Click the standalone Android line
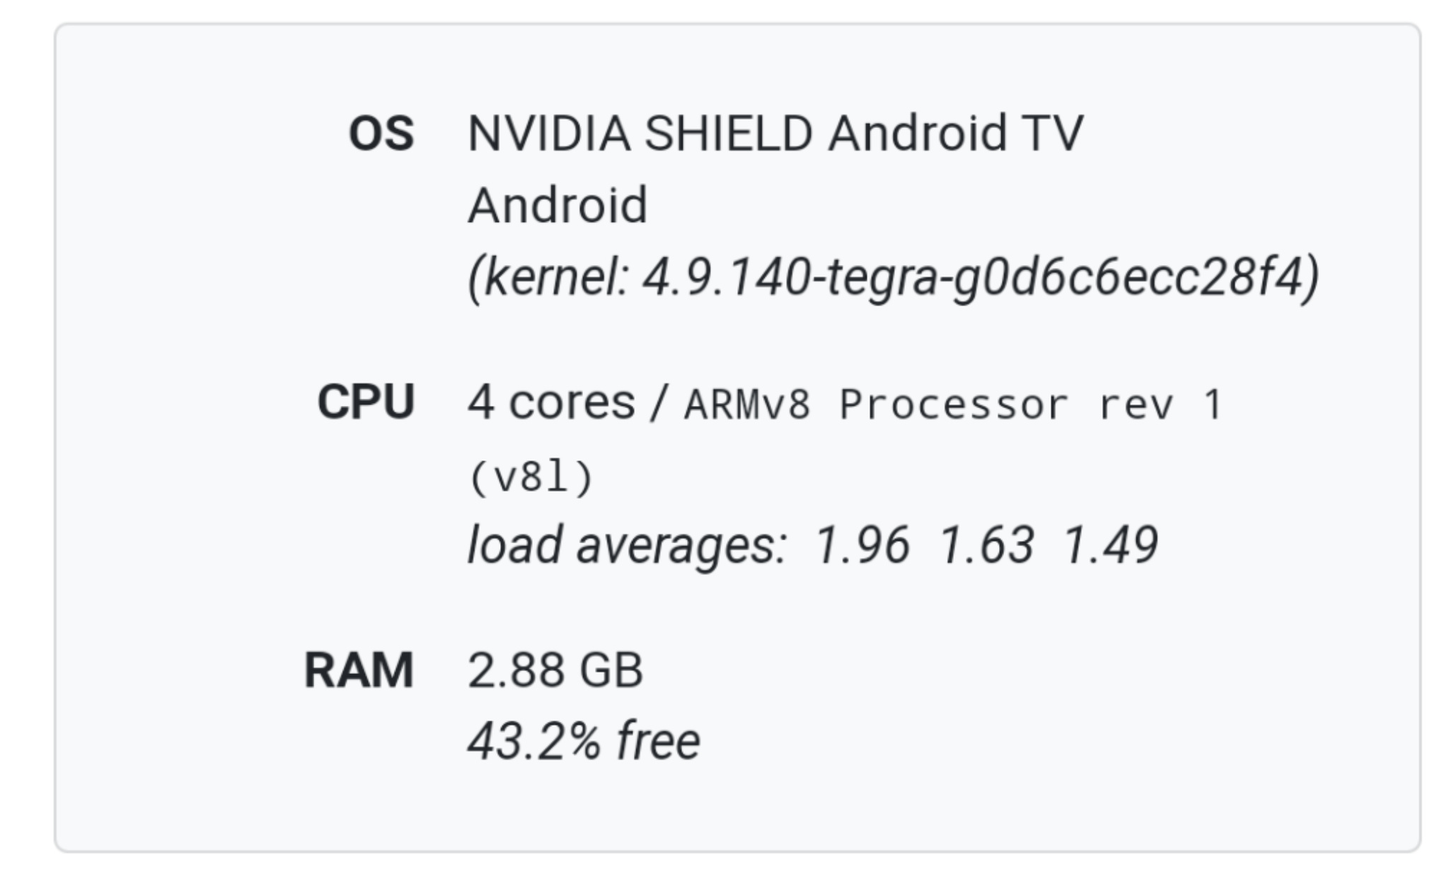The width and height of the screenshot is (1449, 884). click(558, 205)
